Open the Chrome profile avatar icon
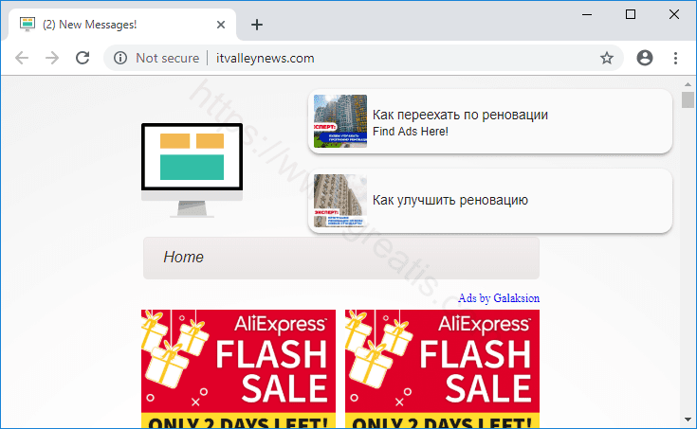Image resolution: width=697 pixels, height=429 pixels. pyautogui.click(x=645, y=58)
